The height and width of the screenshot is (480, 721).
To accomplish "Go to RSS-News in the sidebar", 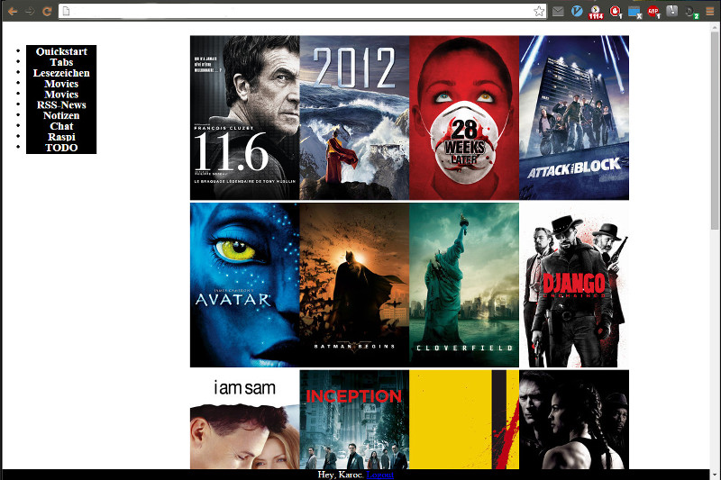I will 61,104.
